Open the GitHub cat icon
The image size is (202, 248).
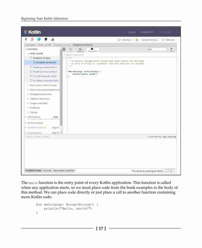(x=46, y=39)
